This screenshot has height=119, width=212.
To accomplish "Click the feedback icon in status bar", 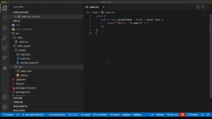I will tap(202, 115).
